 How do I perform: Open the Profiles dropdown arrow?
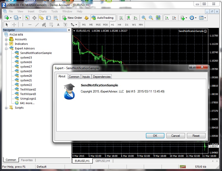coord(20,18)
